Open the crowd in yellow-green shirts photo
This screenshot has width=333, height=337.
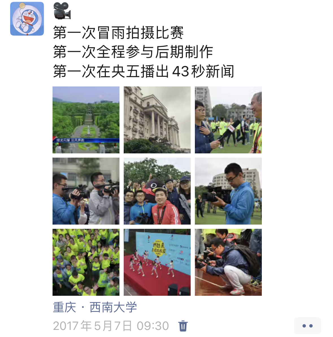pos(86,262)
